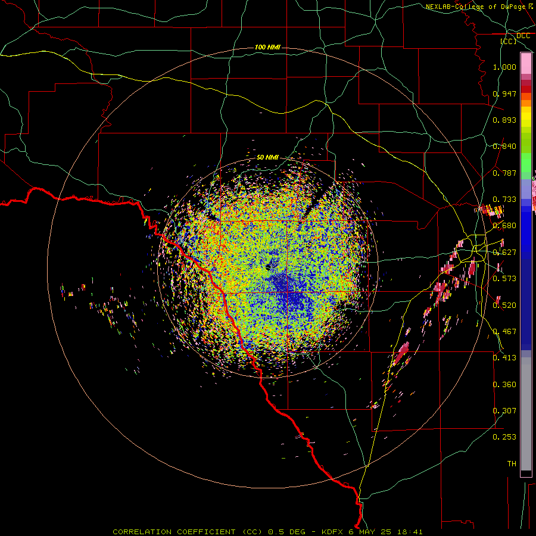Click the 0.360 scale value
The image size is (536, 536).
click(x=504, y=385)
